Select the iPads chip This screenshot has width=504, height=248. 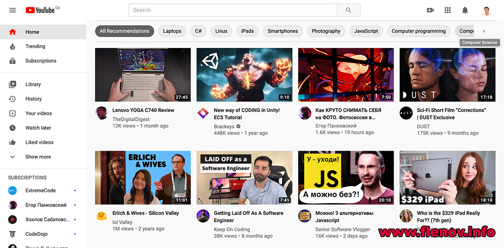pyautogui.click(x=247, y=31)
